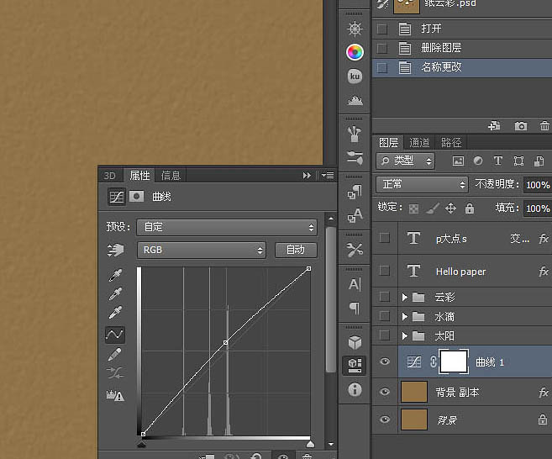Open the Properties panel icon in dock
This screenshot has height=459, width=552.
(x=355, y=366)
